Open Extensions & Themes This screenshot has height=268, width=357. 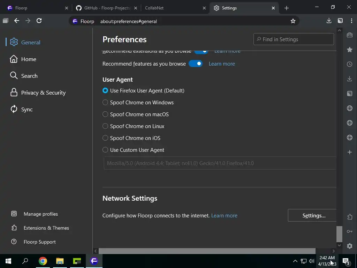click(x=40, y=228)
